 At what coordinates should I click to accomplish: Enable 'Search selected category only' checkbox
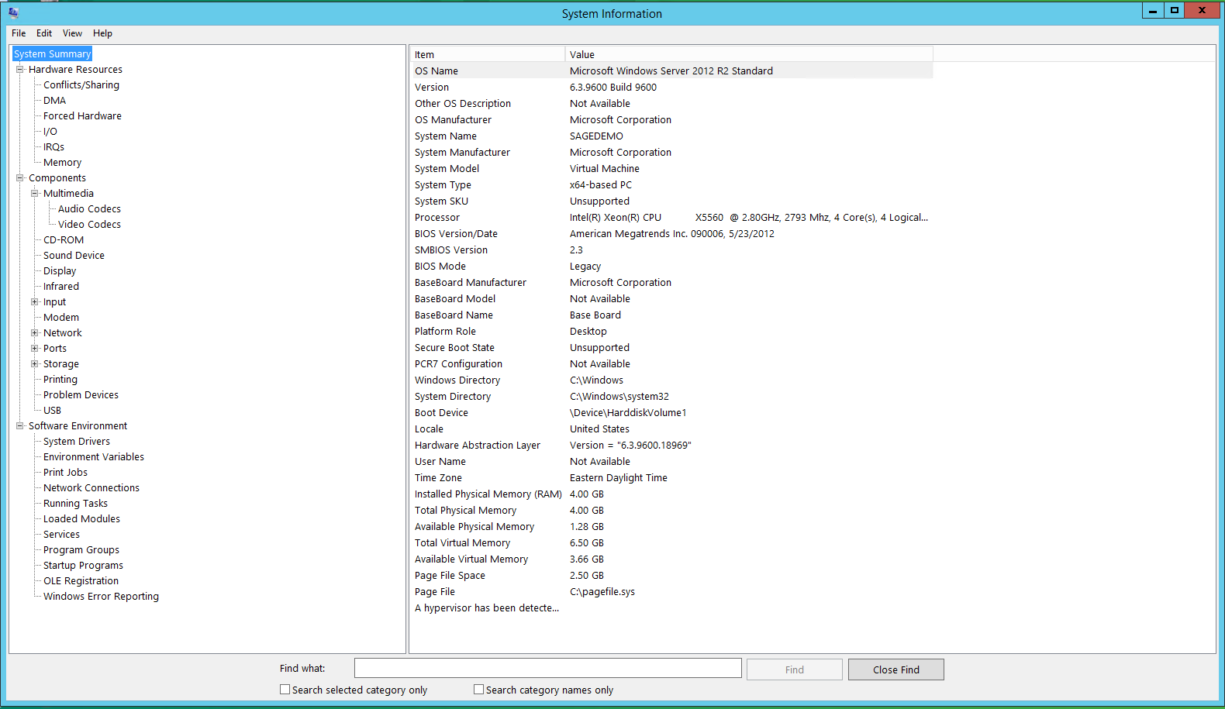285,690
